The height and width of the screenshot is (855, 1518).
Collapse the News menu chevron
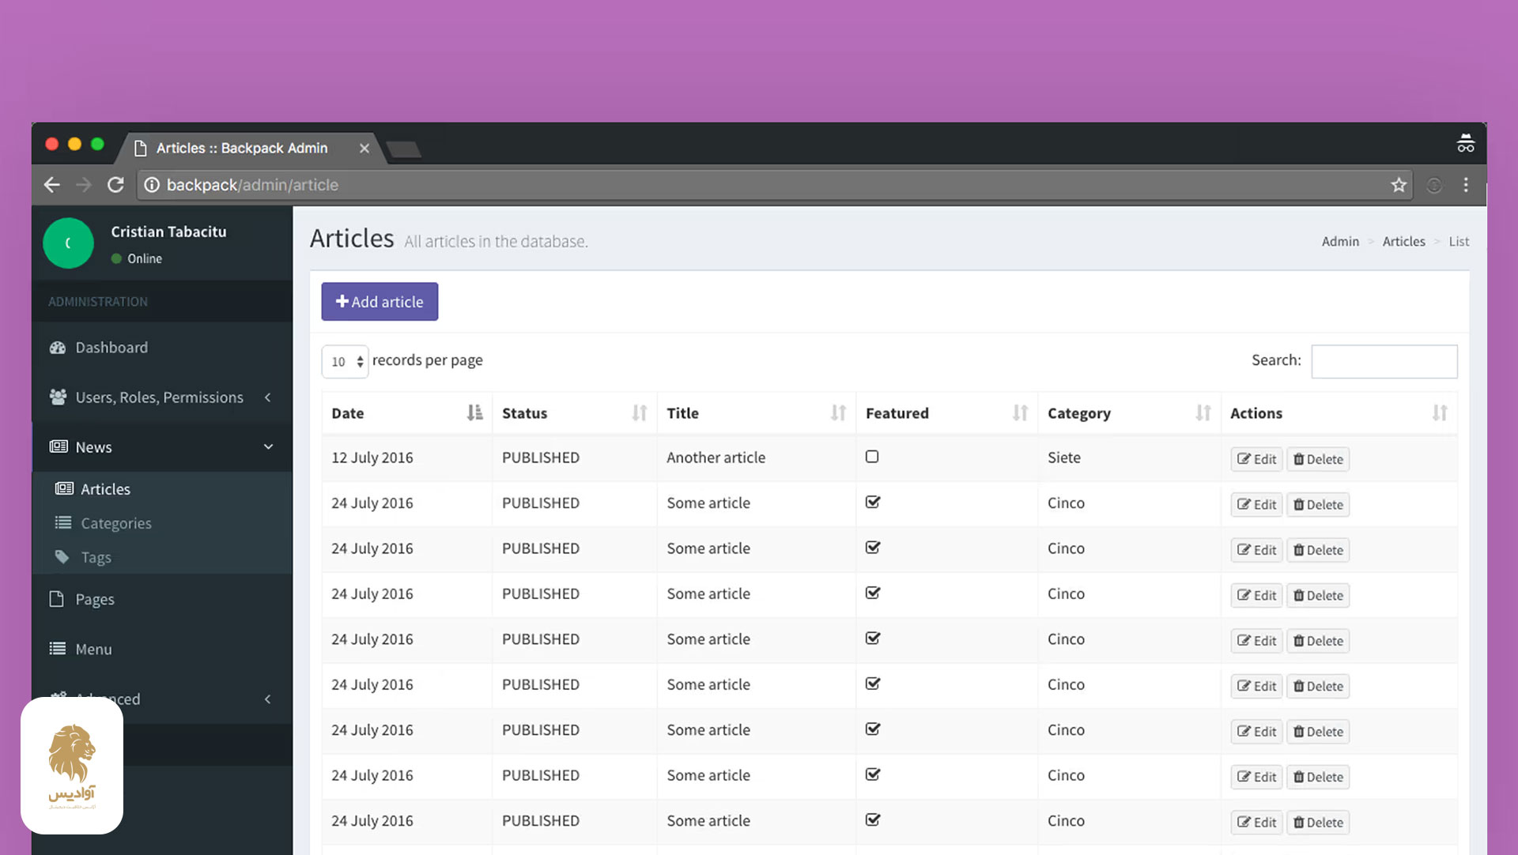268,446
